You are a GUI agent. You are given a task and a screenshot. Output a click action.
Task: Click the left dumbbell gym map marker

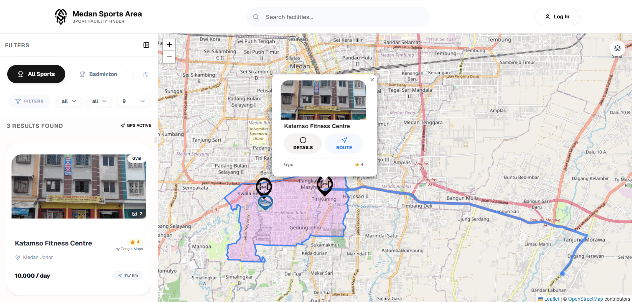click(264, 187)
